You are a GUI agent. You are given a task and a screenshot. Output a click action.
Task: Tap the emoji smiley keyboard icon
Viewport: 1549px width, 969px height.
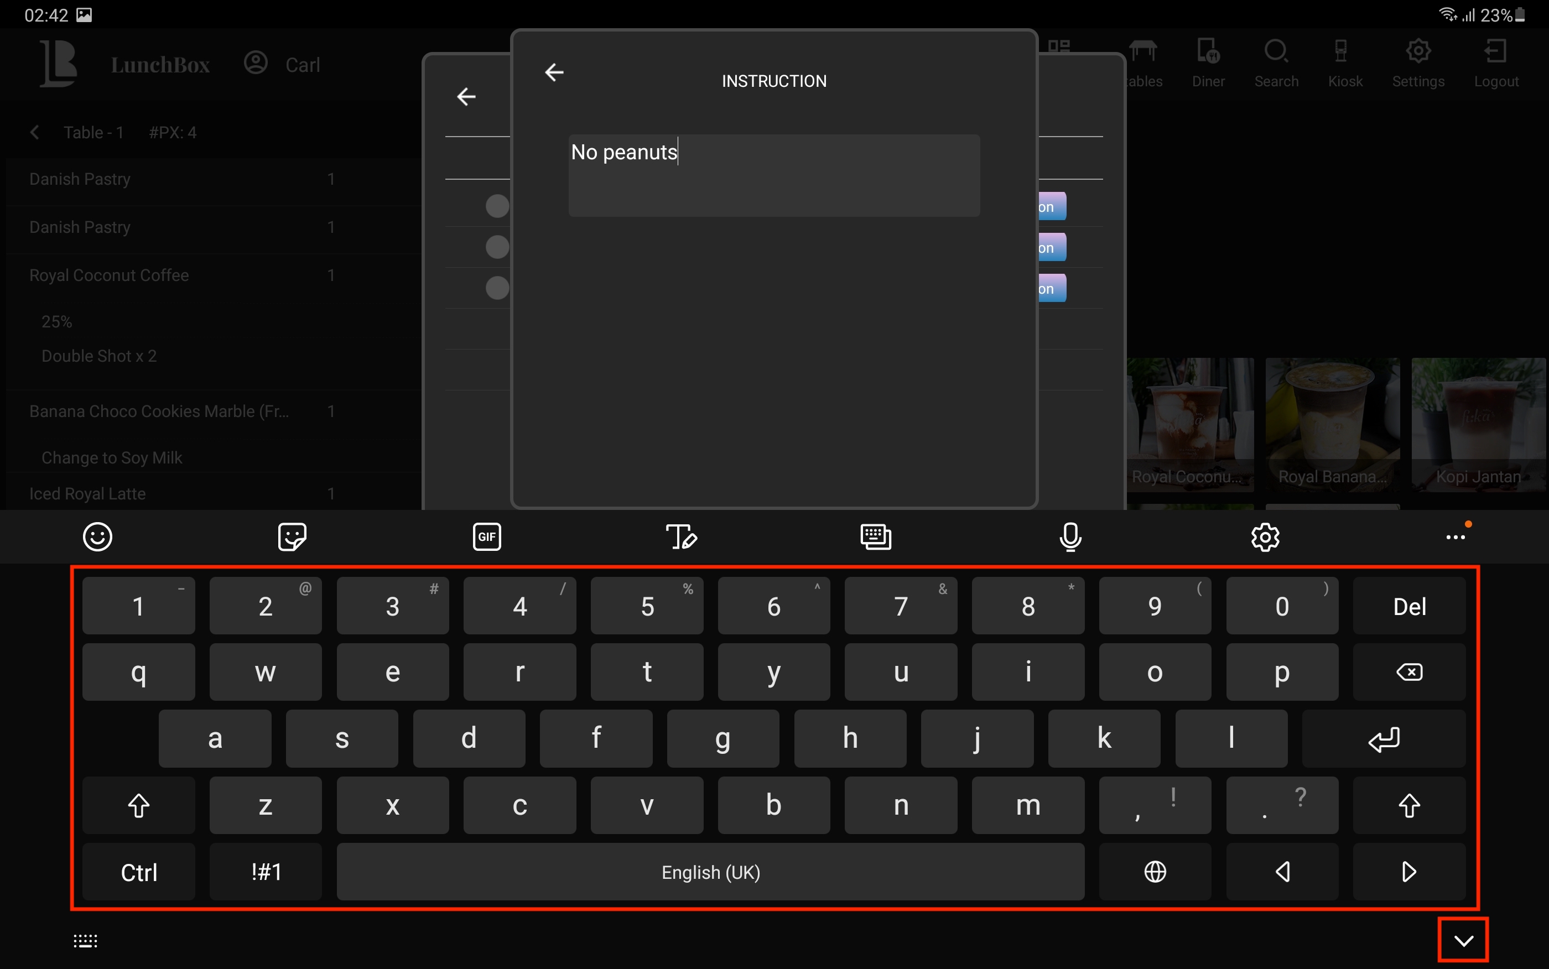pyautogui.click(x=97, y=537)
